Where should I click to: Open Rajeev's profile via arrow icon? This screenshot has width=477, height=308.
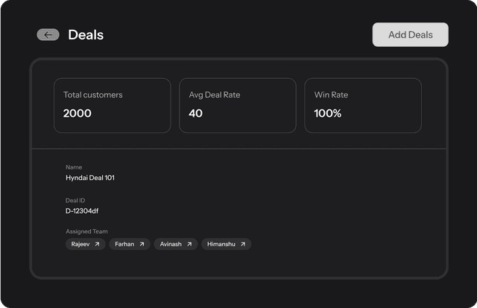point(97,244)
